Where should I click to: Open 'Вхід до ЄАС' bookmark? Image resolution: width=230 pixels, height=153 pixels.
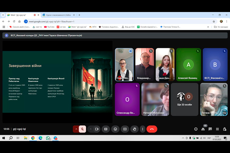point(128,27)
